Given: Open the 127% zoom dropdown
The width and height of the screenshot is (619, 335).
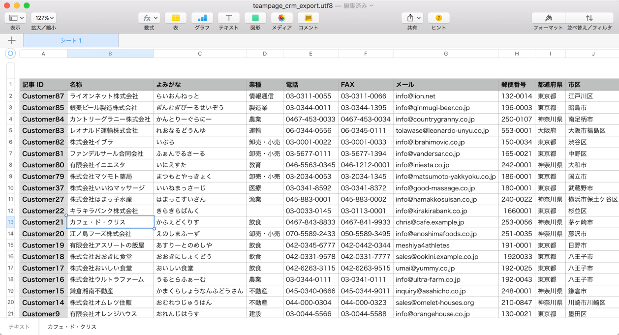Looking at the screenshot, I should [43, 18].
